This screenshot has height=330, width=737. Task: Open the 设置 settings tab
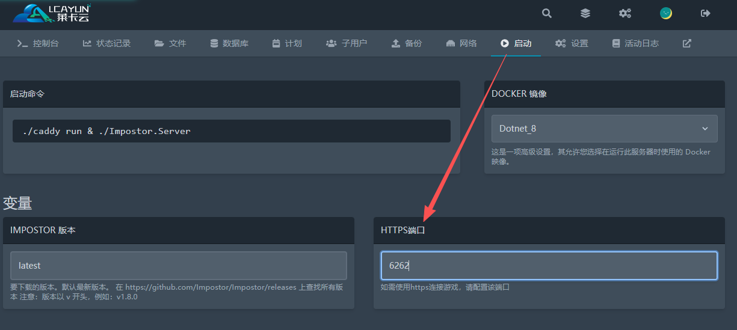(572, 43)
